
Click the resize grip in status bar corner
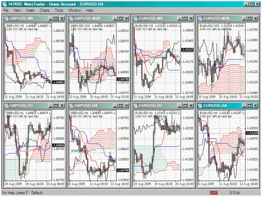tap(259, 193)
